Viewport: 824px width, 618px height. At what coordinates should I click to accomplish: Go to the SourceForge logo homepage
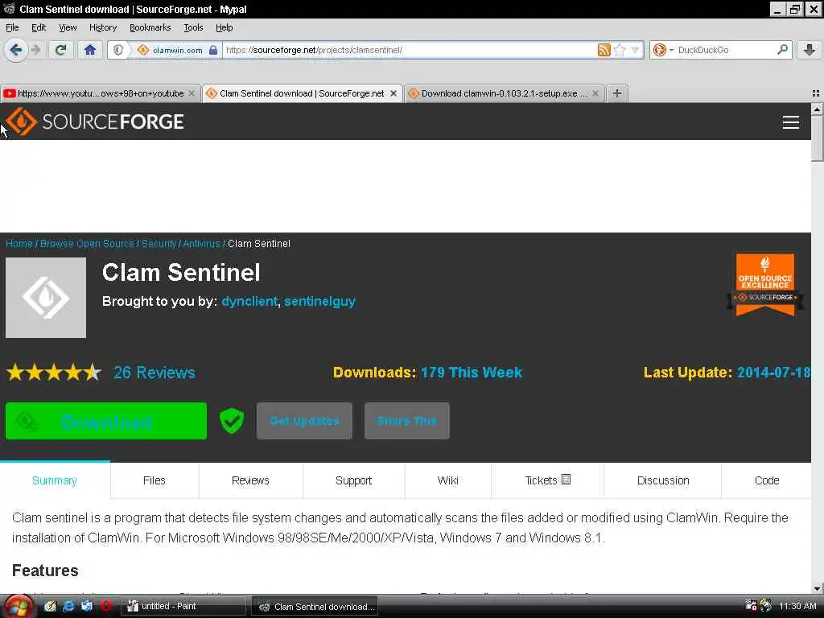[95, 122]
